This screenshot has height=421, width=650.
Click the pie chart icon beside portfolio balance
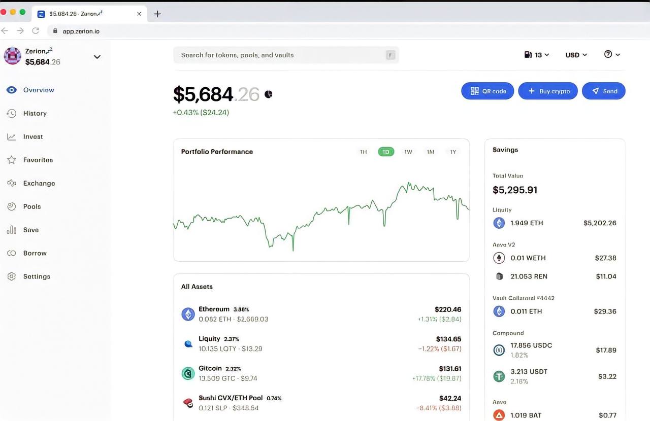269,94
